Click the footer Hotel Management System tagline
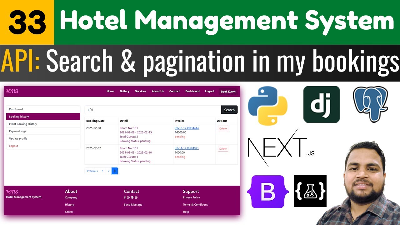This screenshot has width=400, height=225. point(24,197)
